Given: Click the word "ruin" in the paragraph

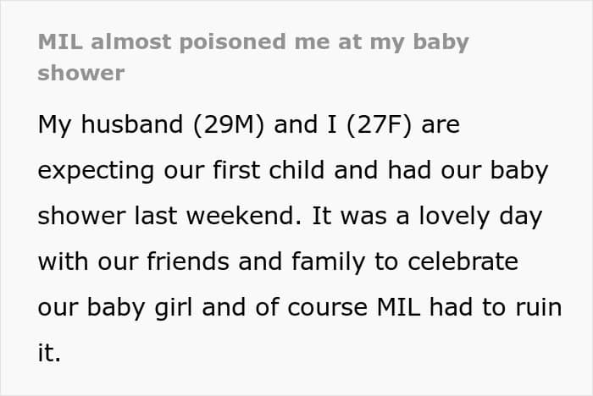Looking at the screenshot, I should coord(535,307).
